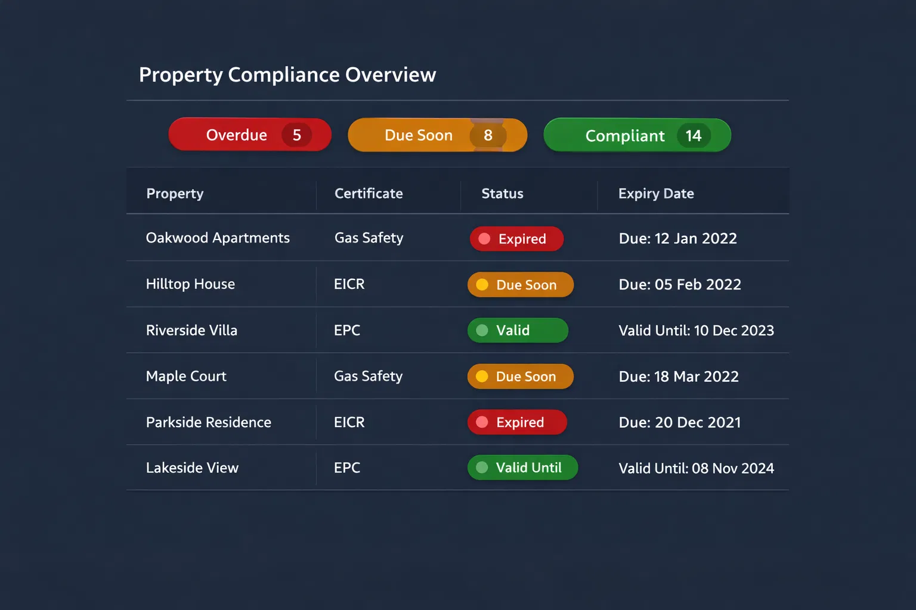
Task: Click date Due: 20 Dec 2021
Action: coord(680,422)
